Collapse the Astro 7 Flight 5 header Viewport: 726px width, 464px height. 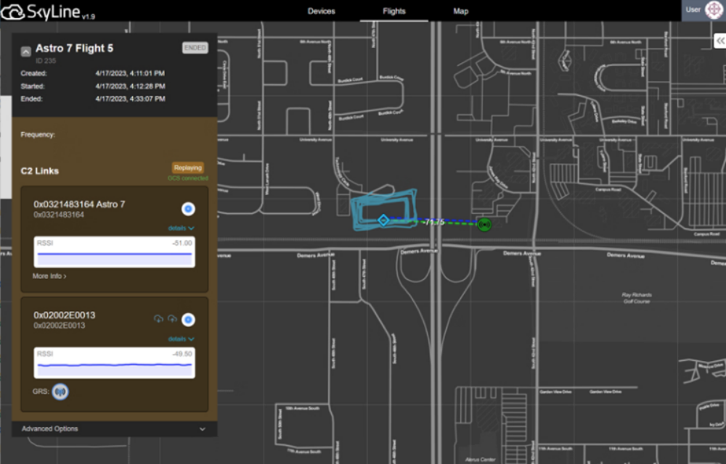coord(25,51)
